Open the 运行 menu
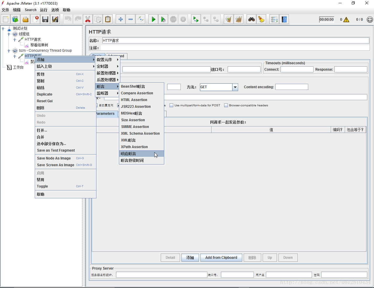The width and height of the screenshot is (374, 288). tap(44, 10)
